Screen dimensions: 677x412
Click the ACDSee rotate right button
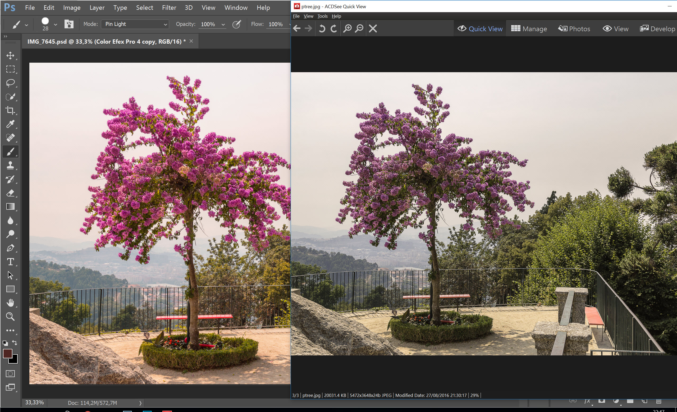[x=334, y=29]
